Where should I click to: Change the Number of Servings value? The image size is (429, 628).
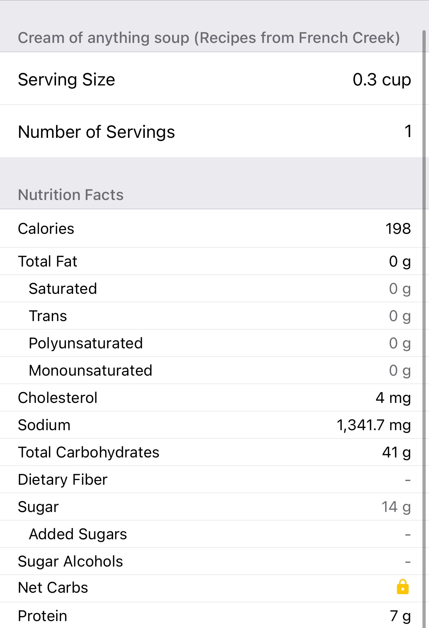[408, 132]
